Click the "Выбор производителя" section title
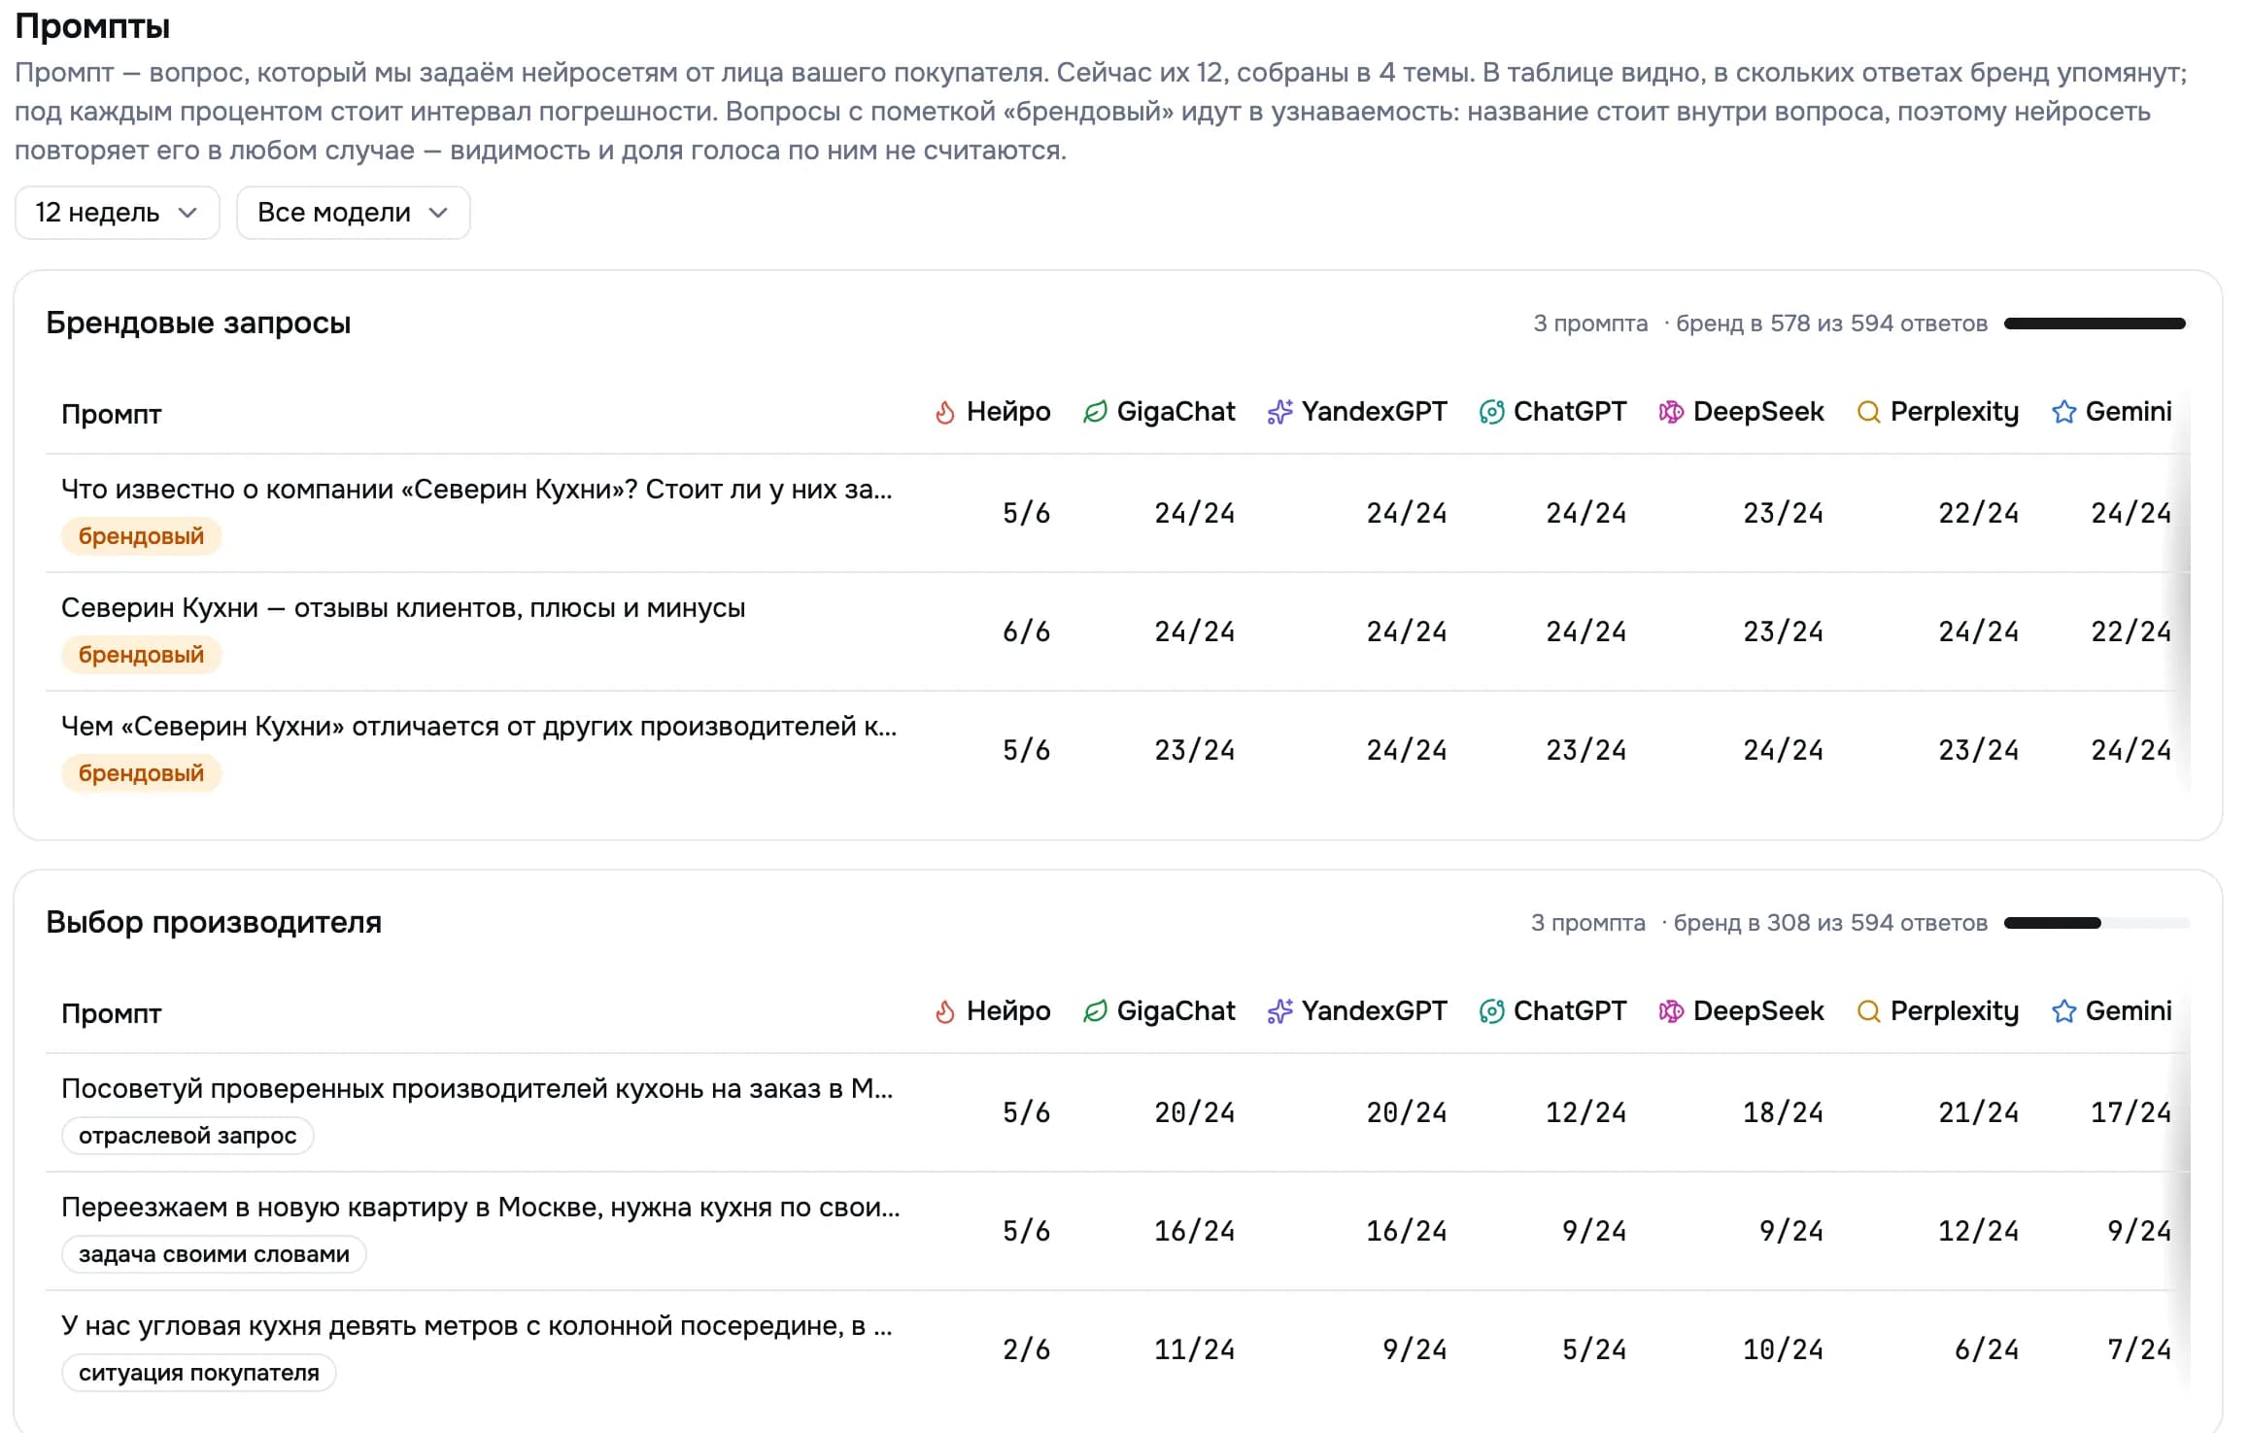Image resolution: width=2249 pixels, height=1433 pixels. (x=214, y=922)
